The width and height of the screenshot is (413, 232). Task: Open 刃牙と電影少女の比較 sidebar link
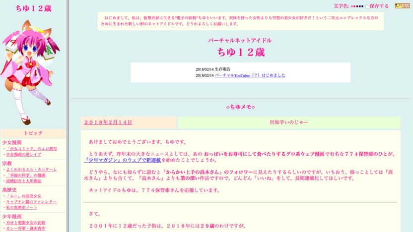[26, 223]
